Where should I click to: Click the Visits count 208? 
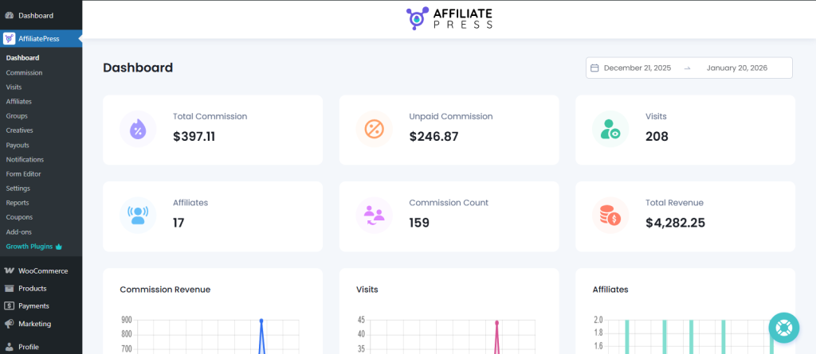pos(657,137)
